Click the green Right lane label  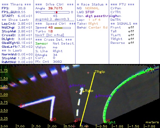click(110, 123)
